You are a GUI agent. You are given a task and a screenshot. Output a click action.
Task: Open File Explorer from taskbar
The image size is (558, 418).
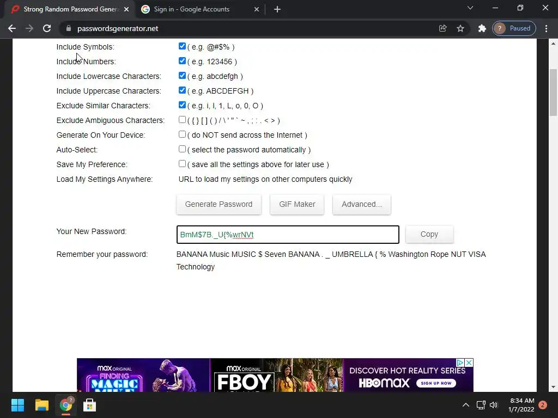pyautogui.click(x=41, y=405)
